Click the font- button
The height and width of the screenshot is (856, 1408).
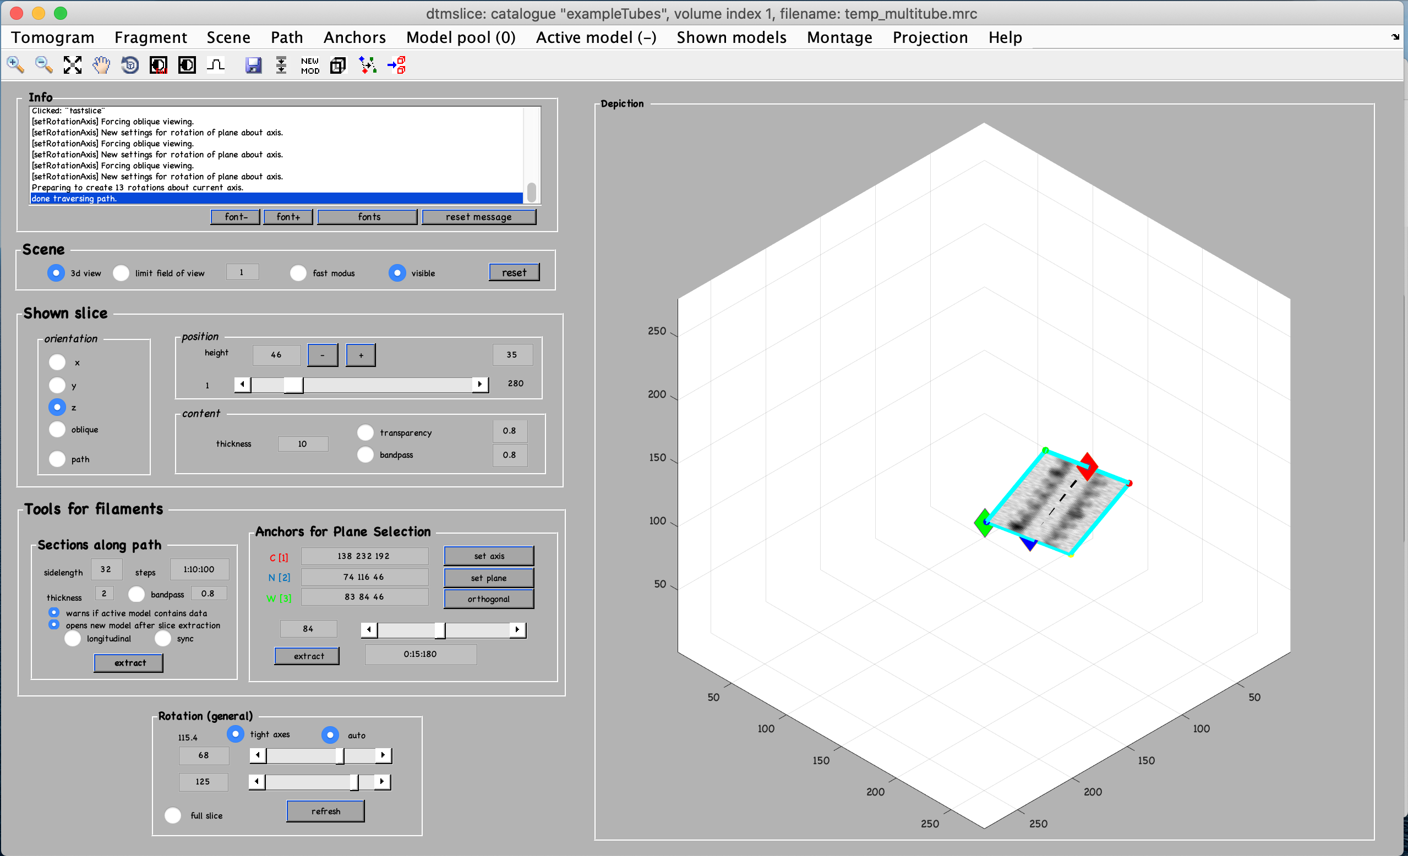pyautogui.click(x=236, y=217)
